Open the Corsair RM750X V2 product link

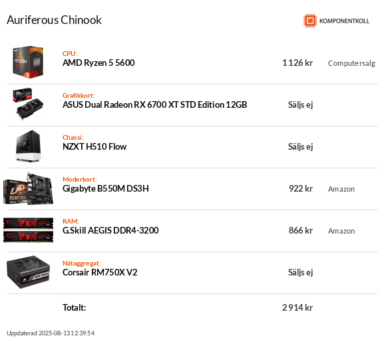(x=100, y=273)
